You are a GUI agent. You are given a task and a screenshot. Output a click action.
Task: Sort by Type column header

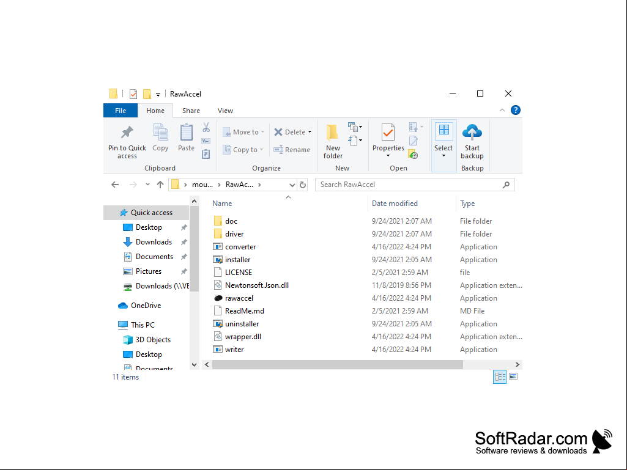click(467, 204)
